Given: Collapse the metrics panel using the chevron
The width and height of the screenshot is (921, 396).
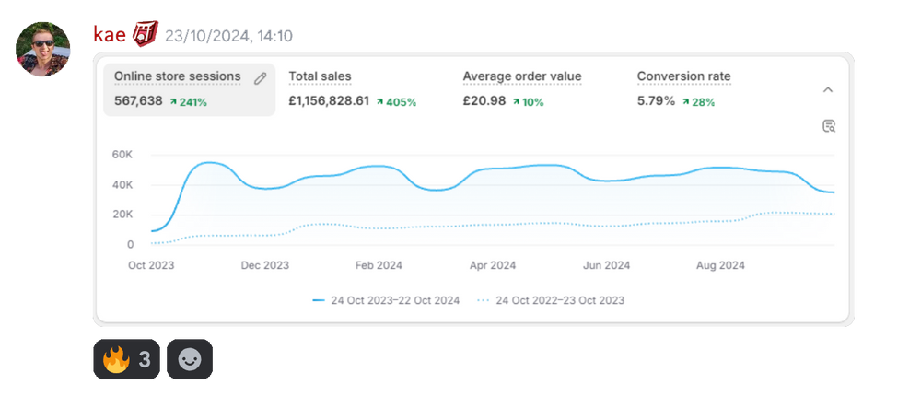Looking at the screenshot, I should pyautogui.click(x=827, y=89).
